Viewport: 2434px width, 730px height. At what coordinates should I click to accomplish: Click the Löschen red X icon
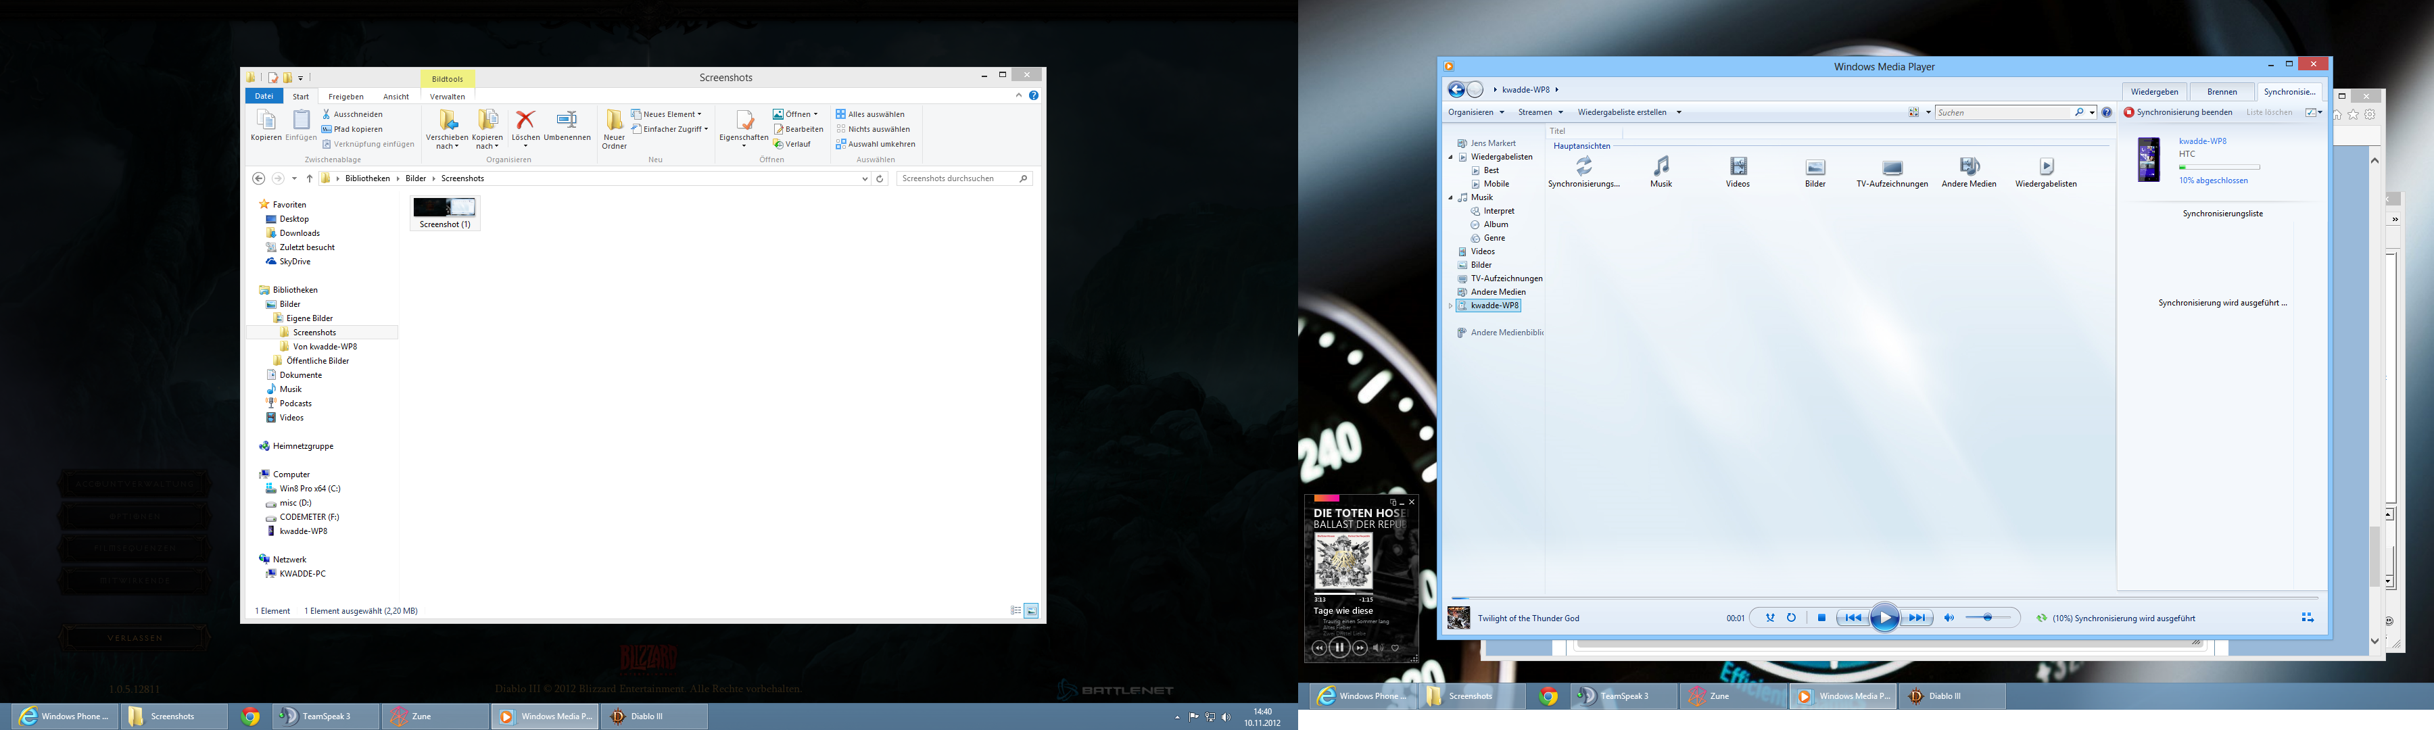[x=525, y=119]
